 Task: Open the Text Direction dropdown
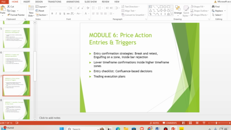click(x=130, y=6)
